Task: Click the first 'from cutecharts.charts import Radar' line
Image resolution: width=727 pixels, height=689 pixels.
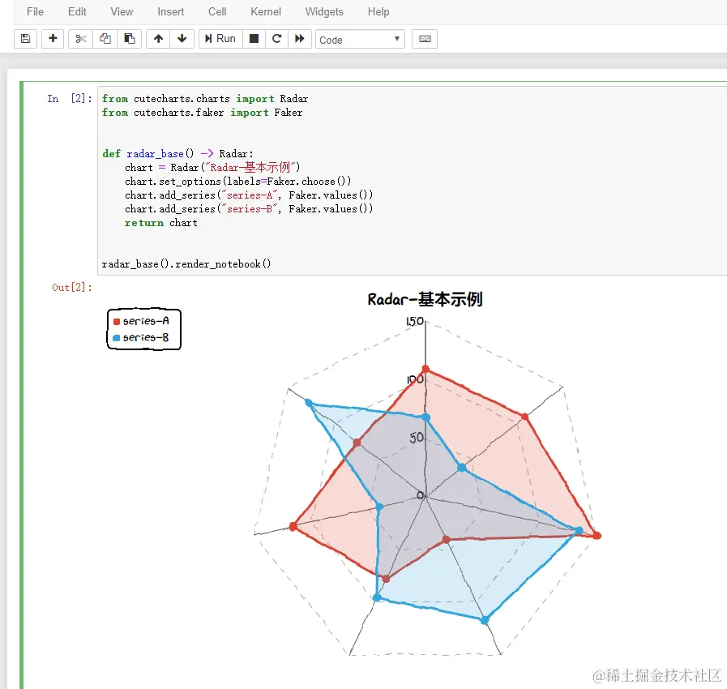Action: pyautogui.click(x=205, y=99)
